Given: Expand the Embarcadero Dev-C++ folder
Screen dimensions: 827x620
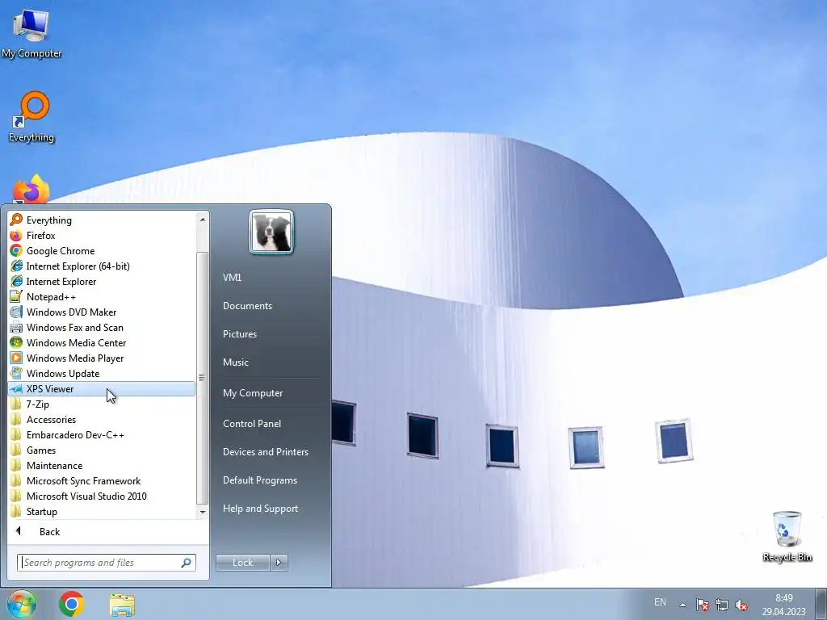Looking at the screenshot, I should (101, 434).
